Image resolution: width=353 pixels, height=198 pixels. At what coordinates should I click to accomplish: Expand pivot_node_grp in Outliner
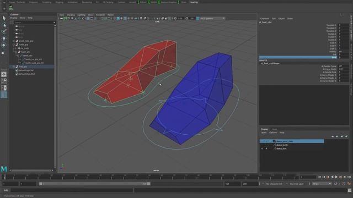click(x=14, y=41)
